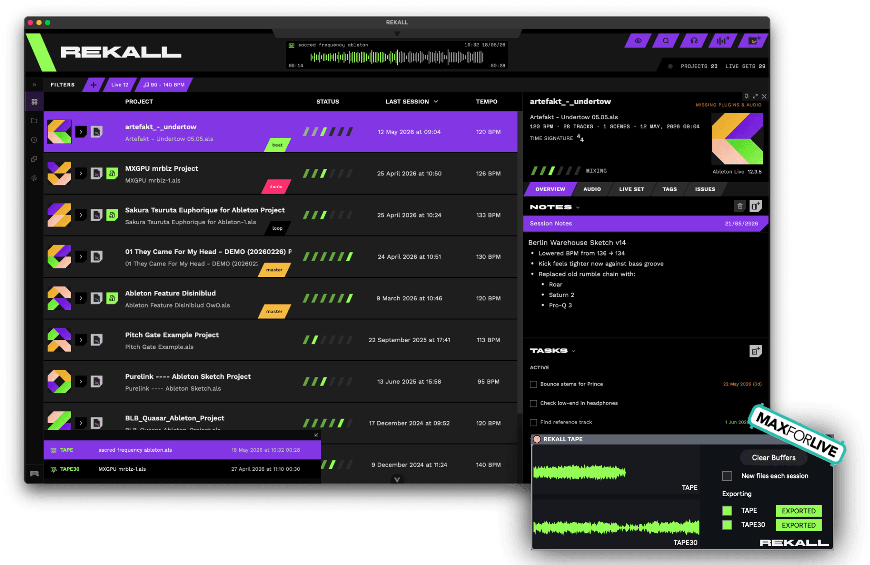
Task: Open the Tasks section dropdown
Action: pos(574,351)
